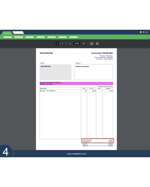Click the 67% zoom level field
This screenshot has width=150, height=187.
[77, 44]
